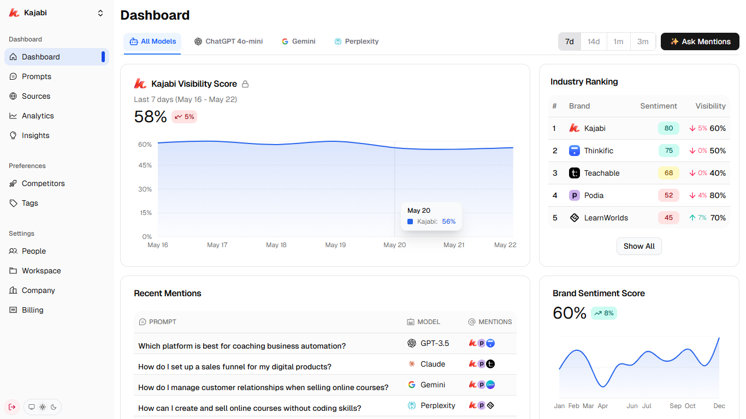The image size is (746, 419).
Task: Click the Dashboard home icon
Action: click(13, 57)
